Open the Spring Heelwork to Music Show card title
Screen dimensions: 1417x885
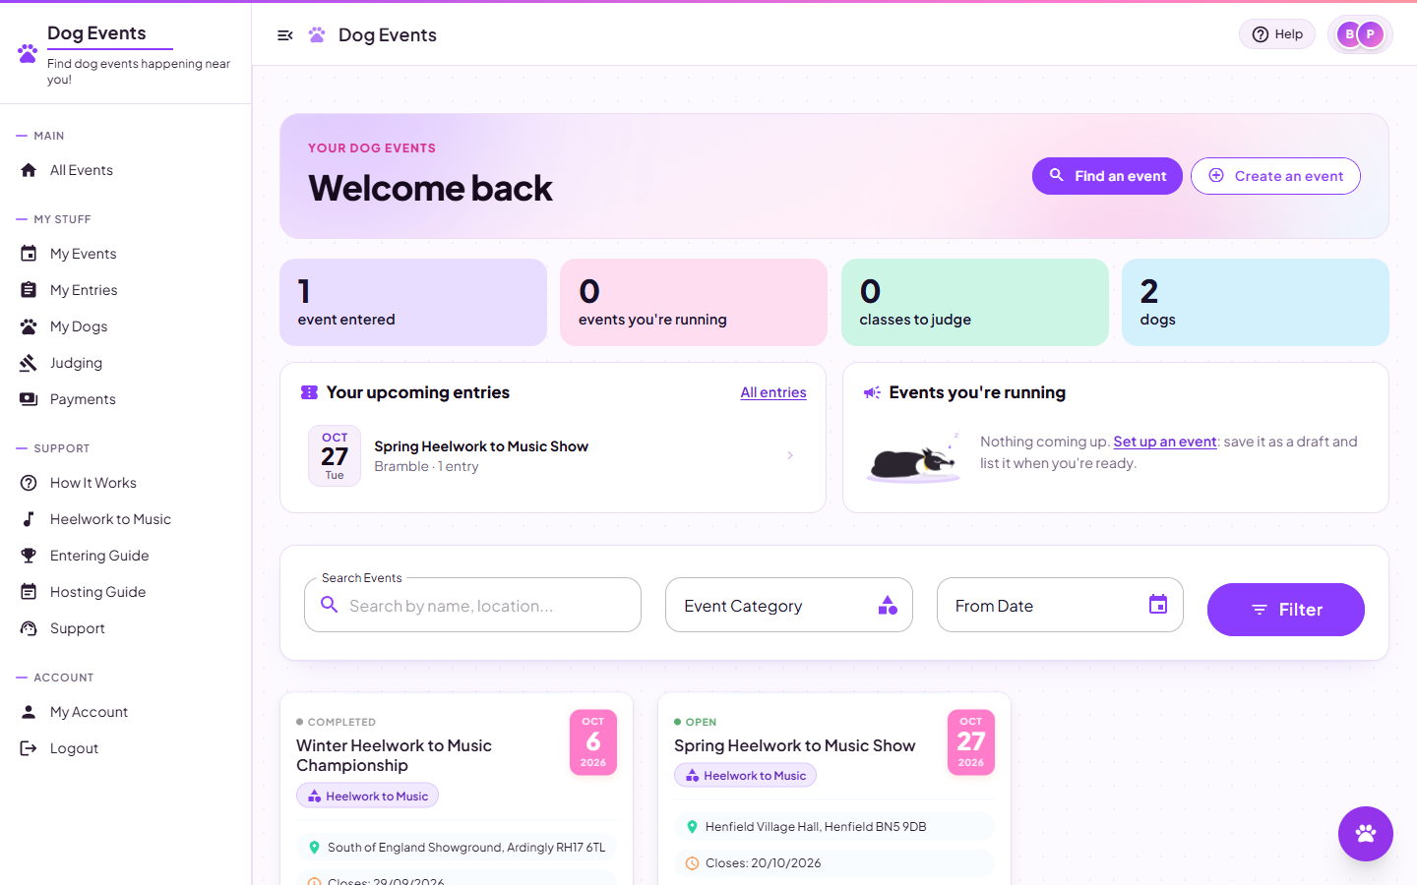795,745
